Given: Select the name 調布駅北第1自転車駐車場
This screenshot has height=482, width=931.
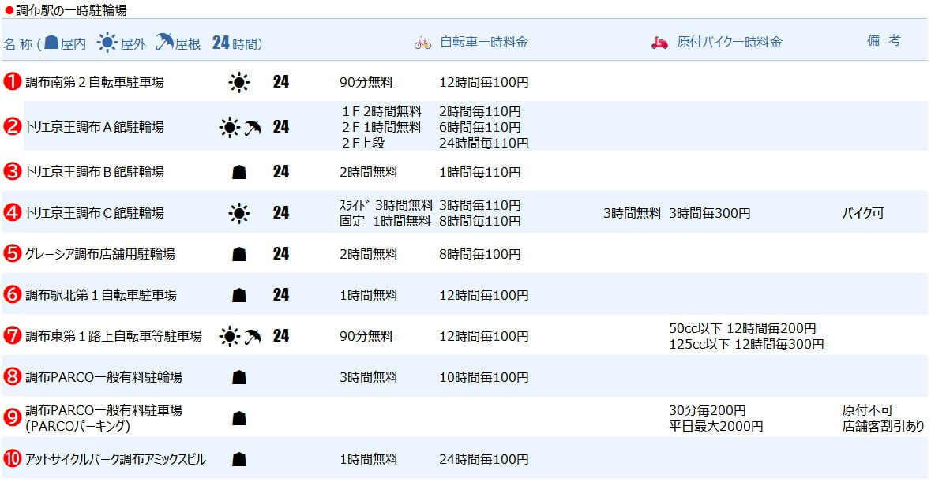Looking at the screenshot, I should [101, 295].
